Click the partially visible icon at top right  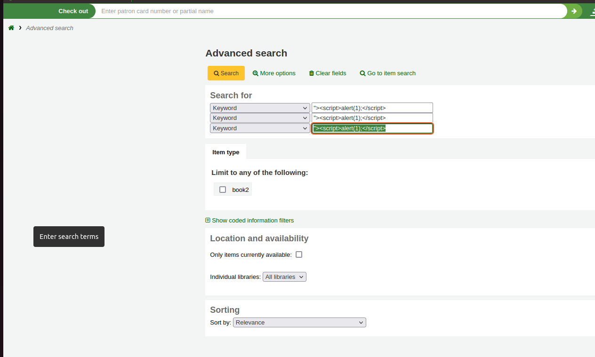tap(591, 11)
